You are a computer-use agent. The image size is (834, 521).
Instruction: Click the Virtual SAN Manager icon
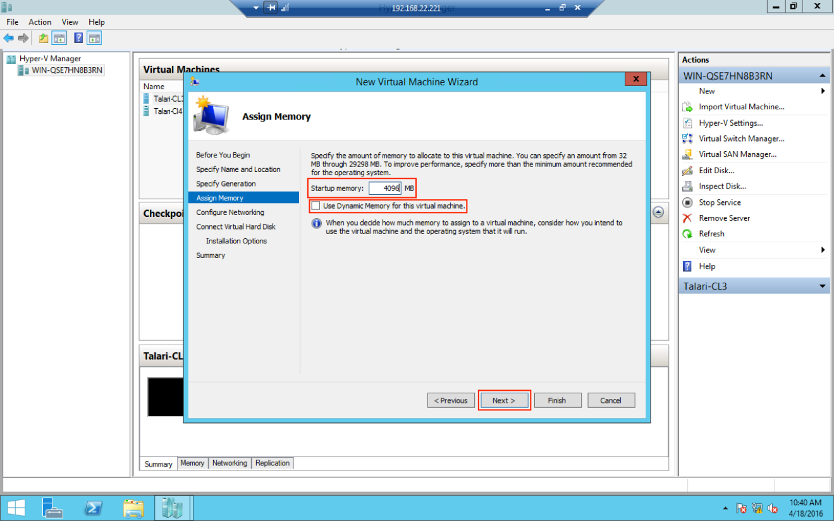tap(687, 154)
